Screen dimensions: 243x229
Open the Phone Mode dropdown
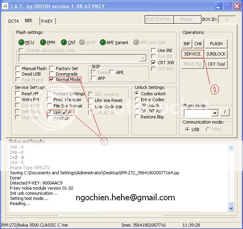coord(214,113)
